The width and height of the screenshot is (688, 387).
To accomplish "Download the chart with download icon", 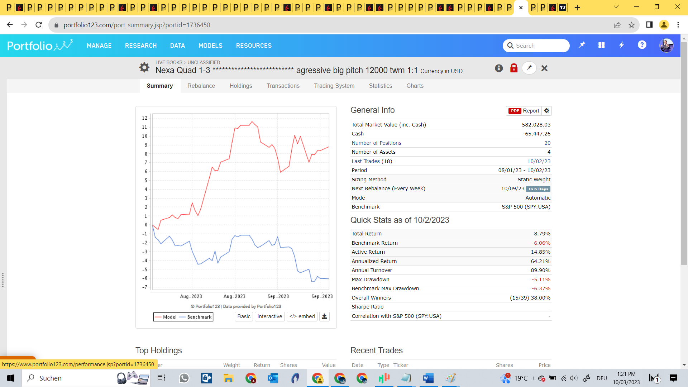I will 324,316.
